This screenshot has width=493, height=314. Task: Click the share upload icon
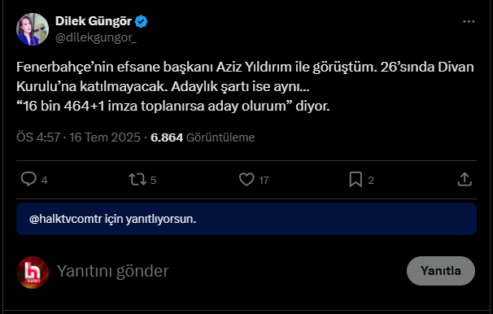tap(465, 180)
